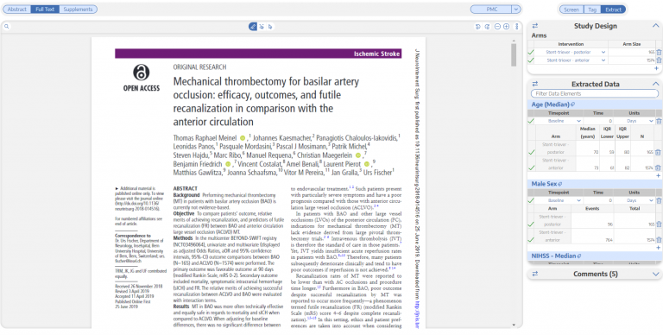Zoom in on the PDF document
This screenshot has width=663, height=335.
506,26
